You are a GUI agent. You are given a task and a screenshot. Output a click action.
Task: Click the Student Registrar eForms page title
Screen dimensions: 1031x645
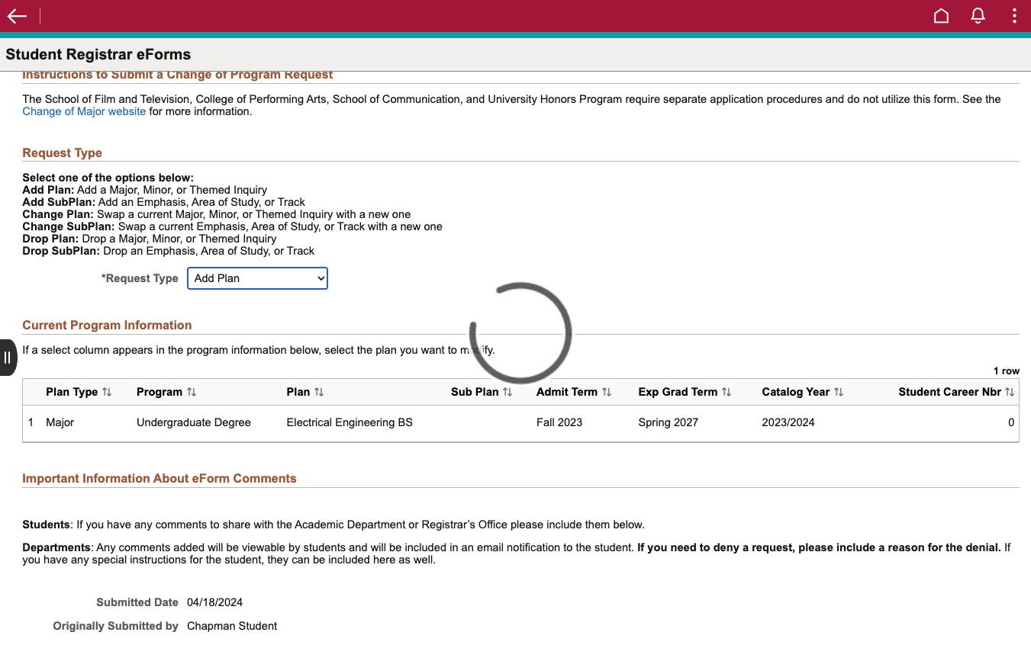(x=98, y=55)
